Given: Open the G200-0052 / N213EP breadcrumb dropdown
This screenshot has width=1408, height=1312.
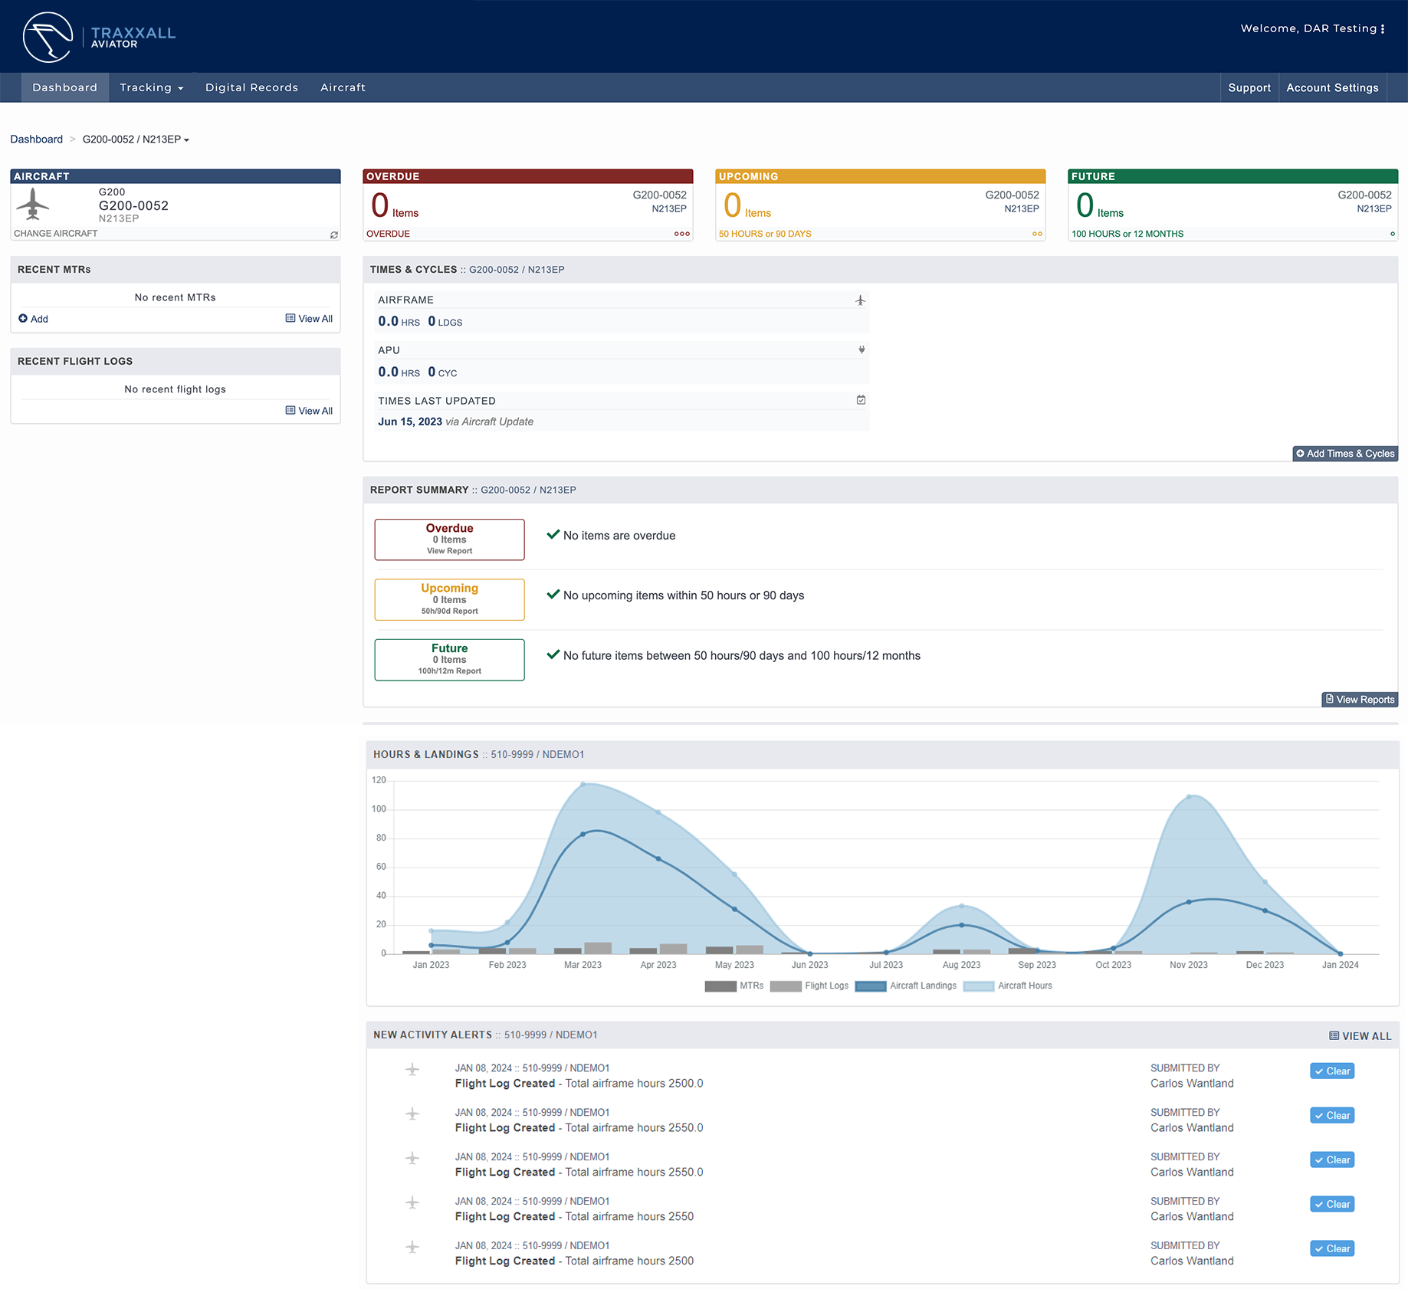Looking at the screenshot, I should (x=136, y=139).
